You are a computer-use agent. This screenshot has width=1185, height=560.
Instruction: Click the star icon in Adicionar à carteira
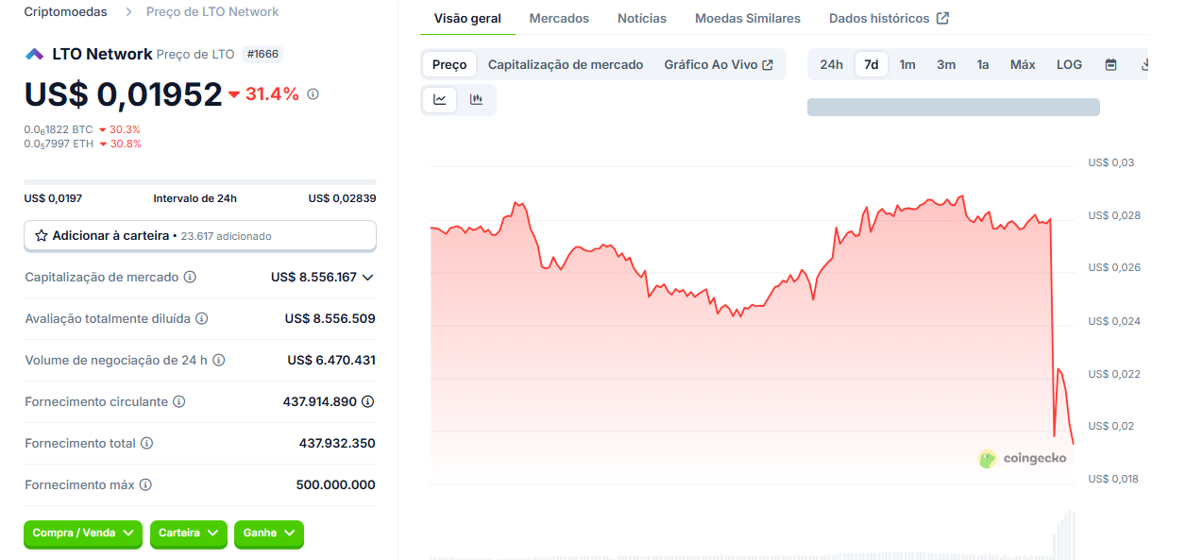pos(42,236)
